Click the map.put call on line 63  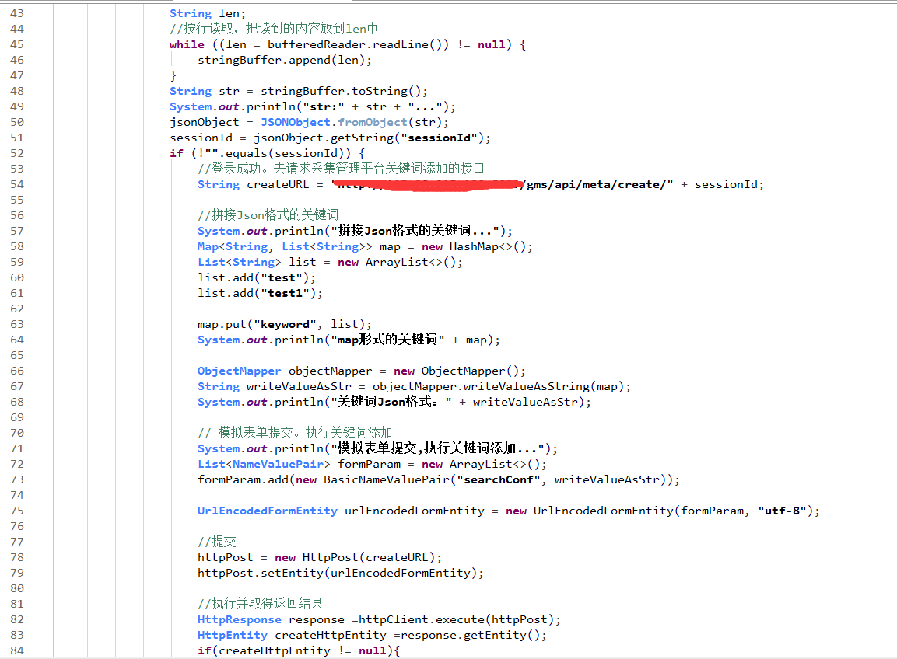click(x=223, y=324)
